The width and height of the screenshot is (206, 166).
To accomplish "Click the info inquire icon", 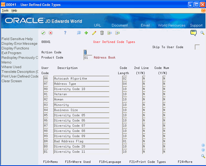I will click(x=79, y=33).
